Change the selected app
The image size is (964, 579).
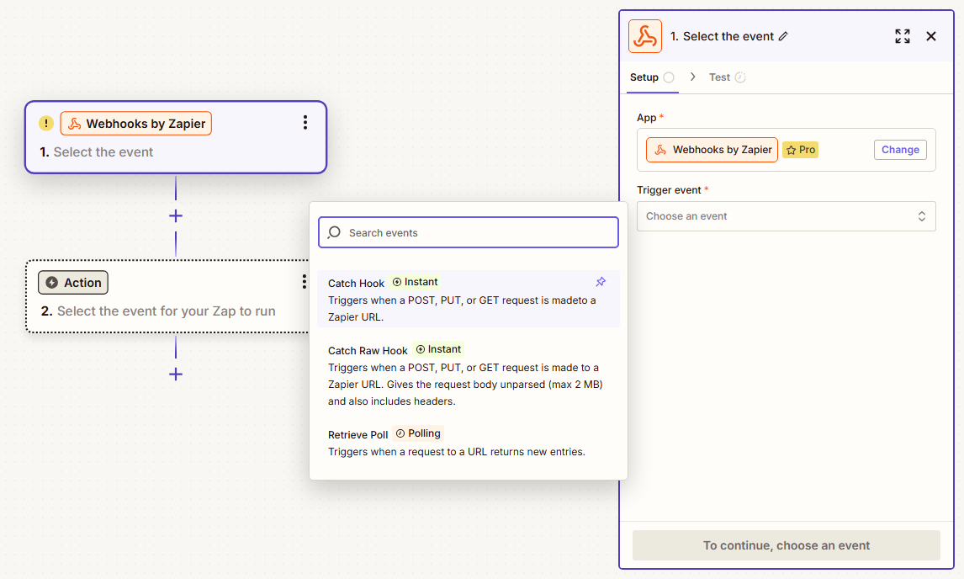point(900,150)
